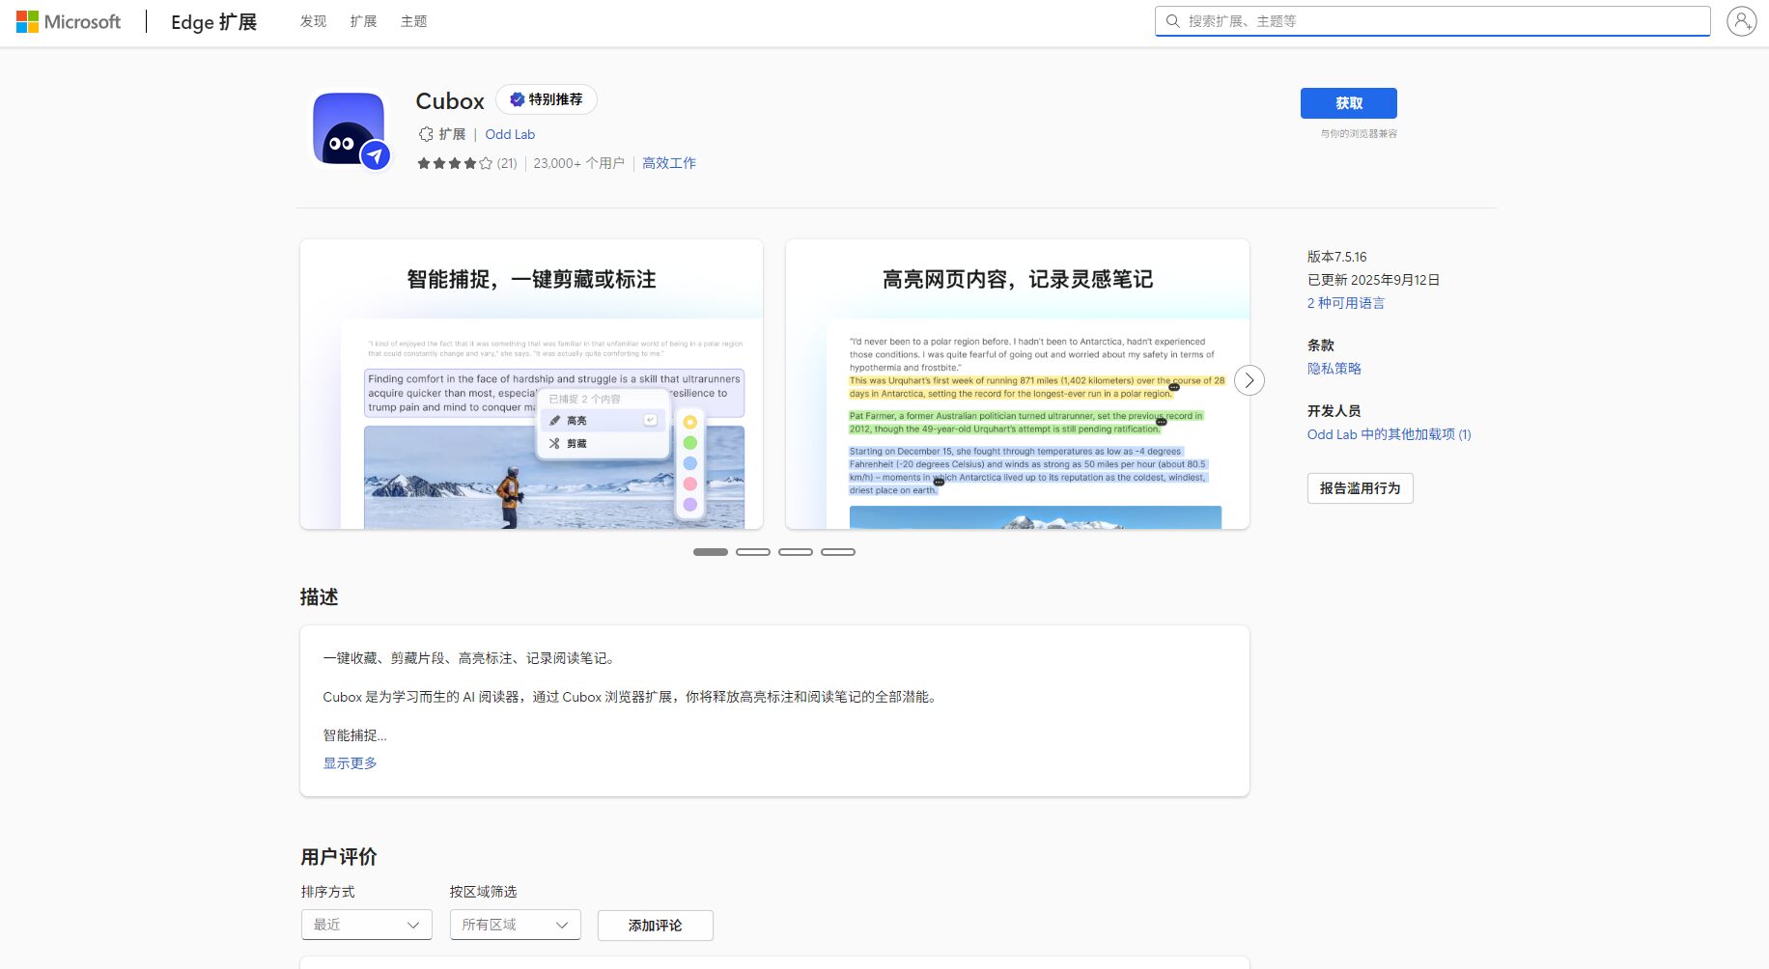Open the 所有区域 region filter dropdown

(x=515, y=925)
